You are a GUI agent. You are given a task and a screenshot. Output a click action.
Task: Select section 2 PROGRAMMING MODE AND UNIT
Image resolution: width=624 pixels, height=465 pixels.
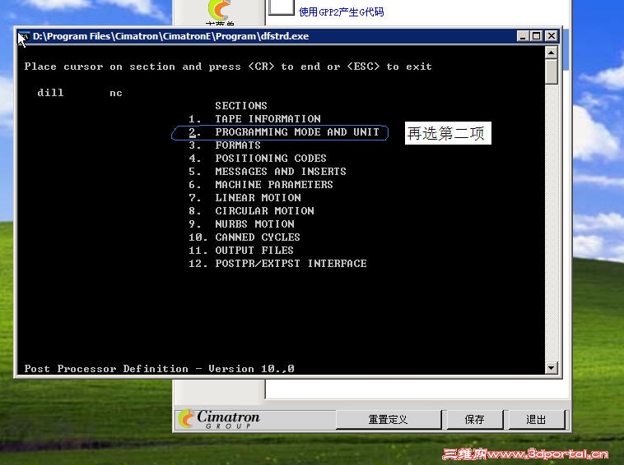[x=284, y=131]
